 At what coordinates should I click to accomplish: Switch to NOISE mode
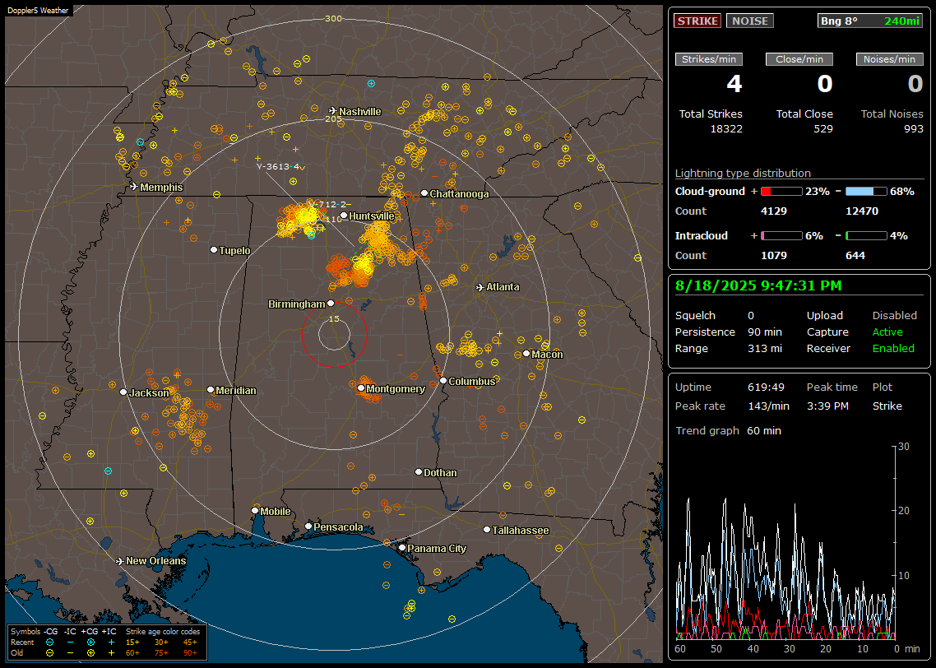(750, 21)
